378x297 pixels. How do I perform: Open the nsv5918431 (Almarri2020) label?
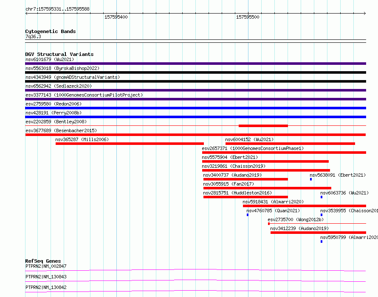(273, 202)
